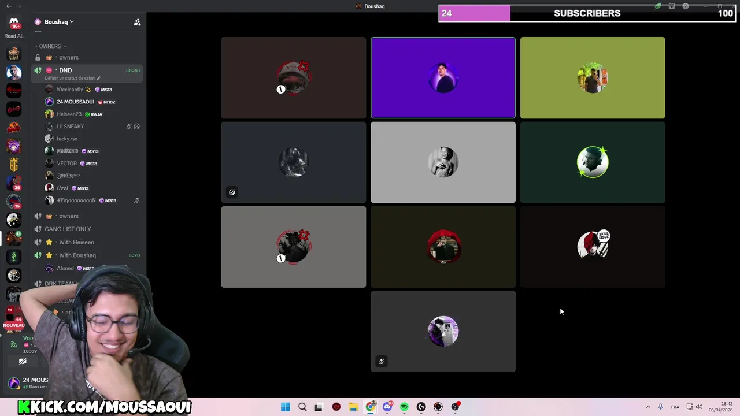Open the FRA language switcher
The width and height of the screenshot is (740, 416).
pyautogui.click(x=675, y=407)
